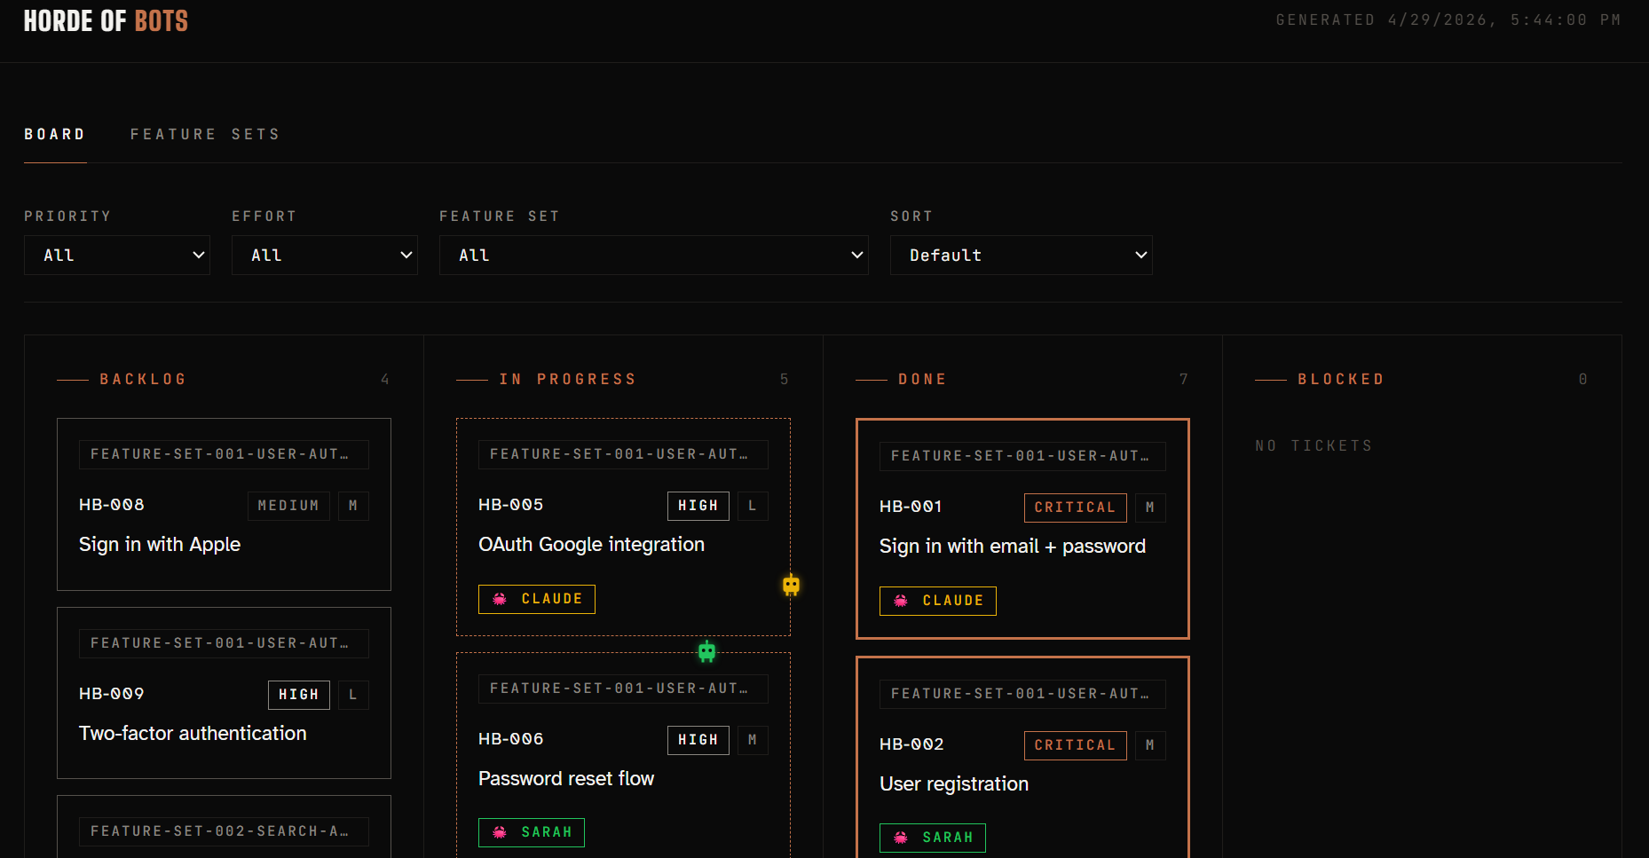The height and width of the screenshot is (858, 1649).
Task: Click the M effort tag on HB-008
Action: tap(353, 506)
